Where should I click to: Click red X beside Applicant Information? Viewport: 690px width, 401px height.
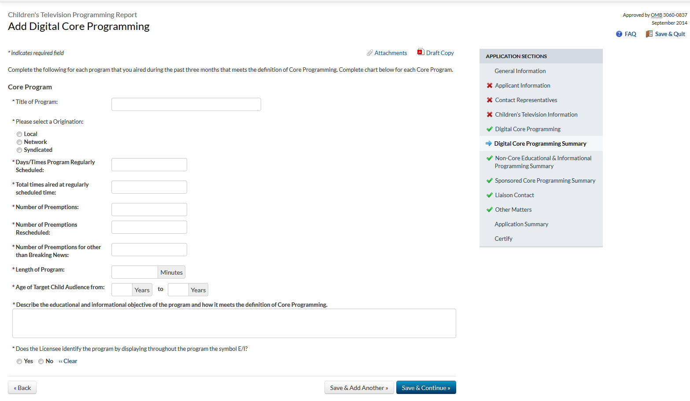[489, 86]
